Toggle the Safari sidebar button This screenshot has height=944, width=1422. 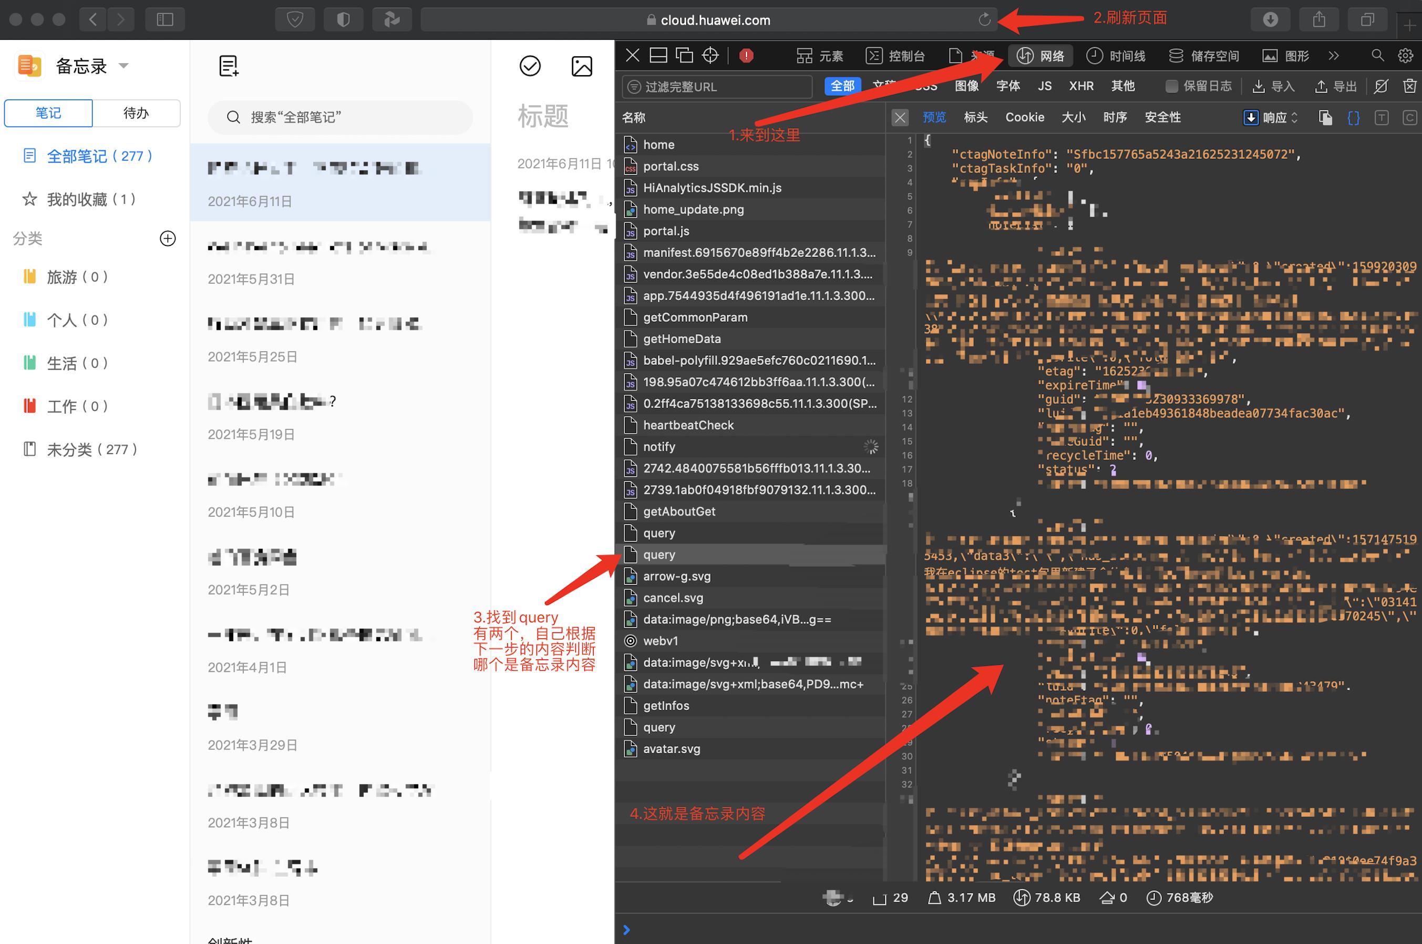tap(165, 19)
